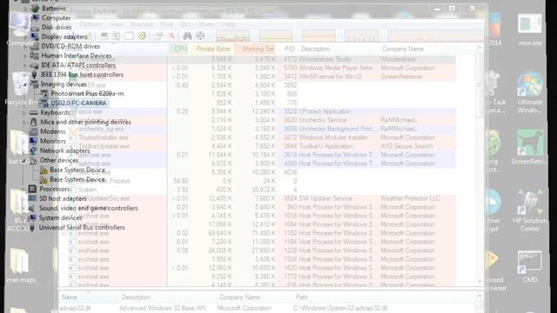Sort by the Private Bytes column header

213,49
